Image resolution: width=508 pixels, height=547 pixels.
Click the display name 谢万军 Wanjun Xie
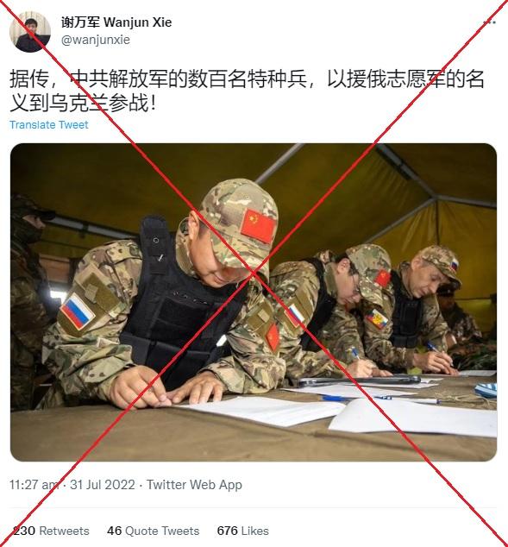pos(116,22)
